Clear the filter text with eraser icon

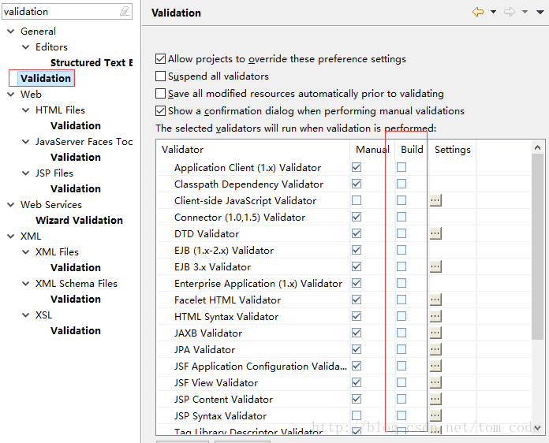(x=125, y=12)
